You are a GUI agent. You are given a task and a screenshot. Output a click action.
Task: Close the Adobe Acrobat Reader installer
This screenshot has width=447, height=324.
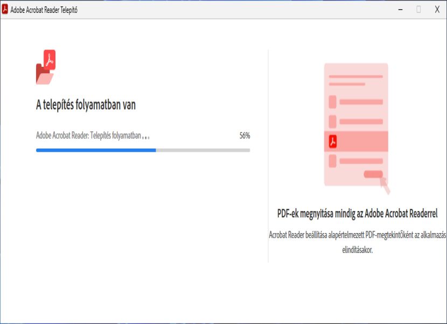click(x=437, y=9)
